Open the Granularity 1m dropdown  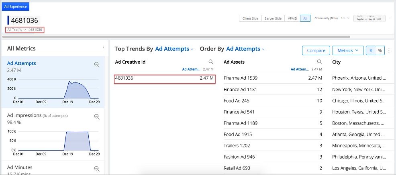pyautogui.click(x=345, y=18)
